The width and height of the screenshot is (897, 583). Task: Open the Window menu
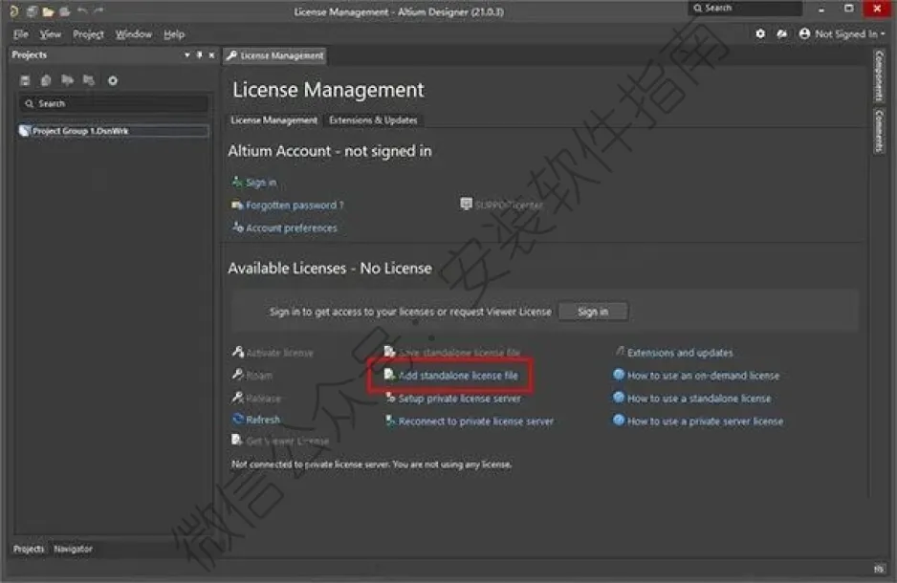pos(134,34)
